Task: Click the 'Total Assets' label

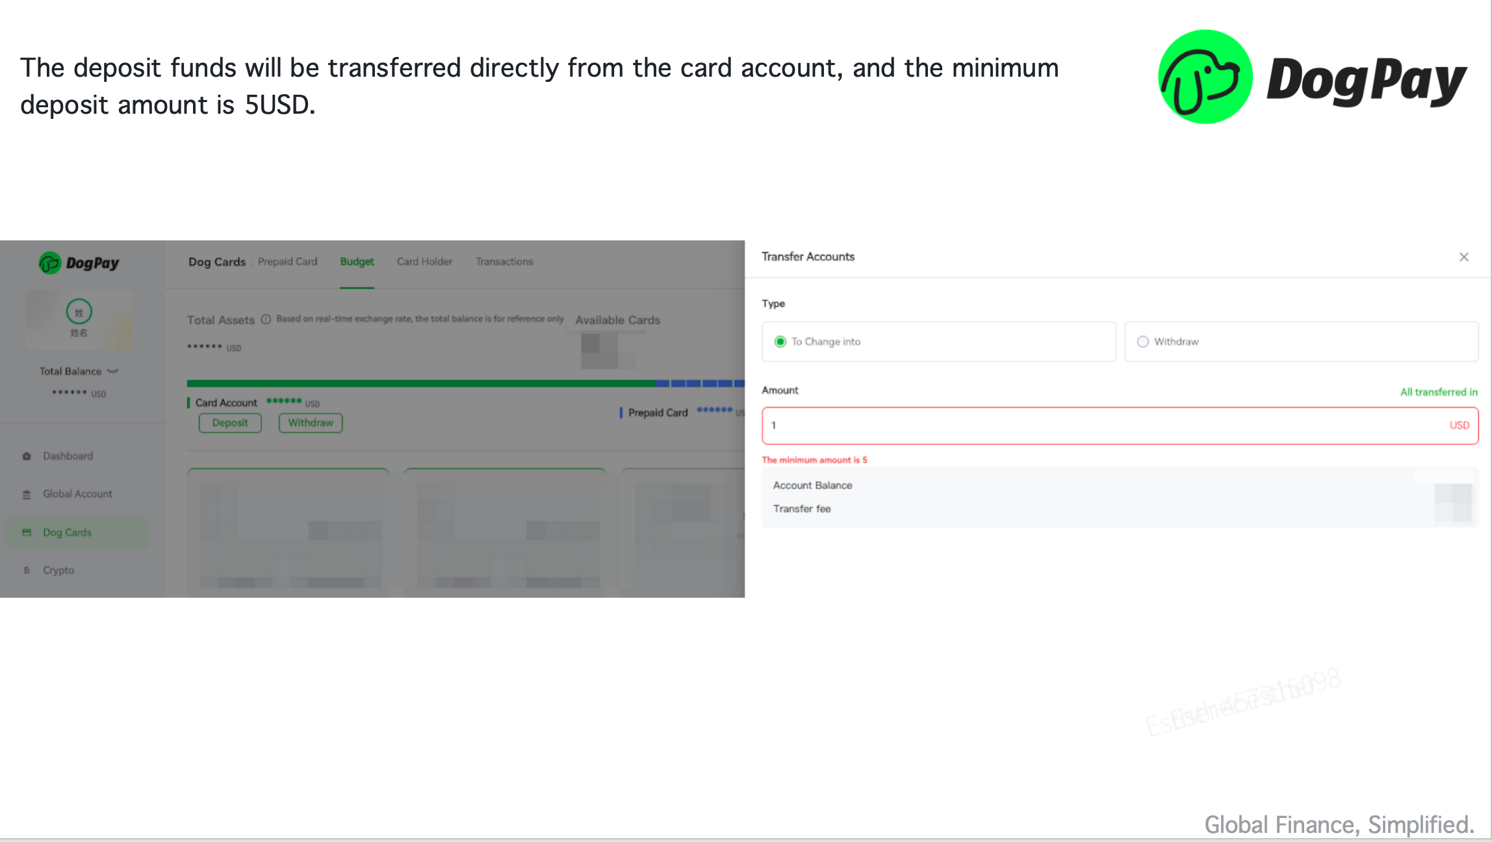Action: pos(221,320)
